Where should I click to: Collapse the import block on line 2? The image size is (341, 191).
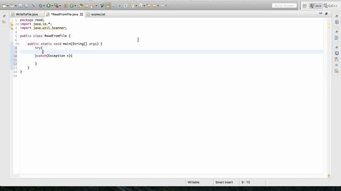18,24
